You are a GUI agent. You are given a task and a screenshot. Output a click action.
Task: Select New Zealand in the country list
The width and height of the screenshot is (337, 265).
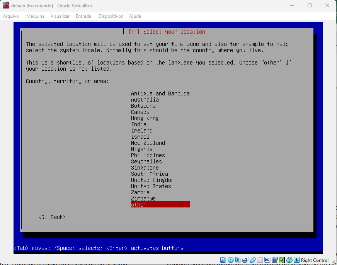point(148,143)
